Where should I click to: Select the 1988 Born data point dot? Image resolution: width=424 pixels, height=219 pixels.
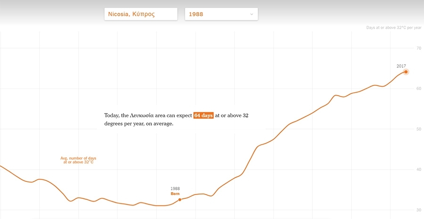(179, 200)
